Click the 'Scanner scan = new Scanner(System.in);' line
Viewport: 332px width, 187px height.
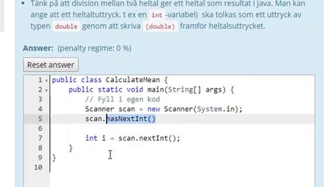(164, 109)
